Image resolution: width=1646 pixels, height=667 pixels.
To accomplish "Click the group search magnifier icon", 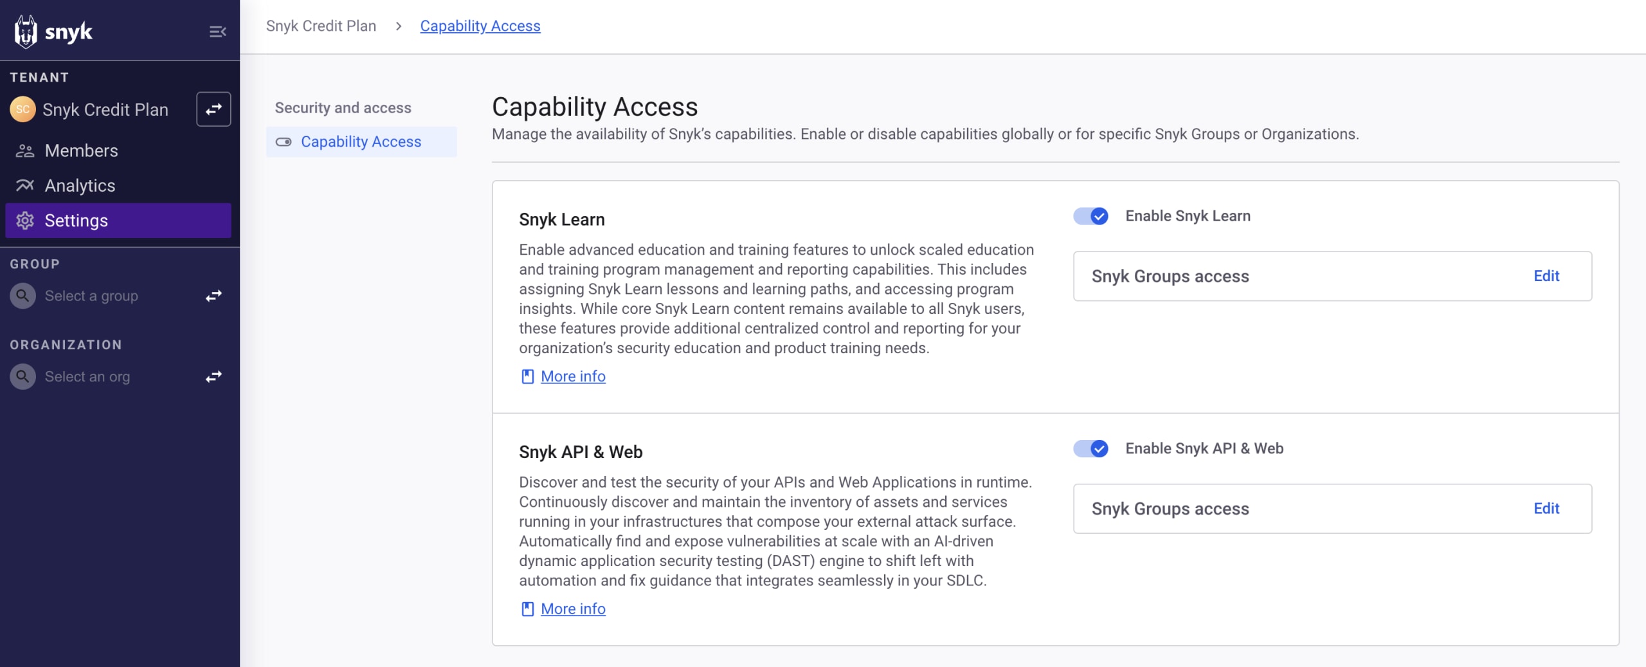I will [23, 296].
